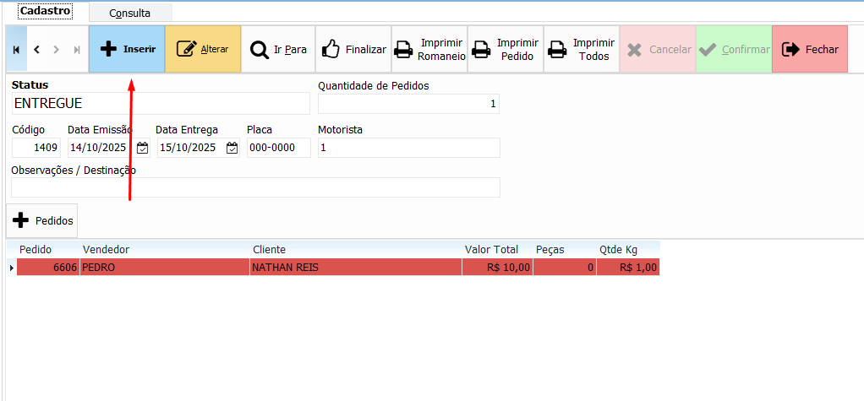Screen dimensions: 864x401
Task: Click the Motorista input field
Action: 408,148
